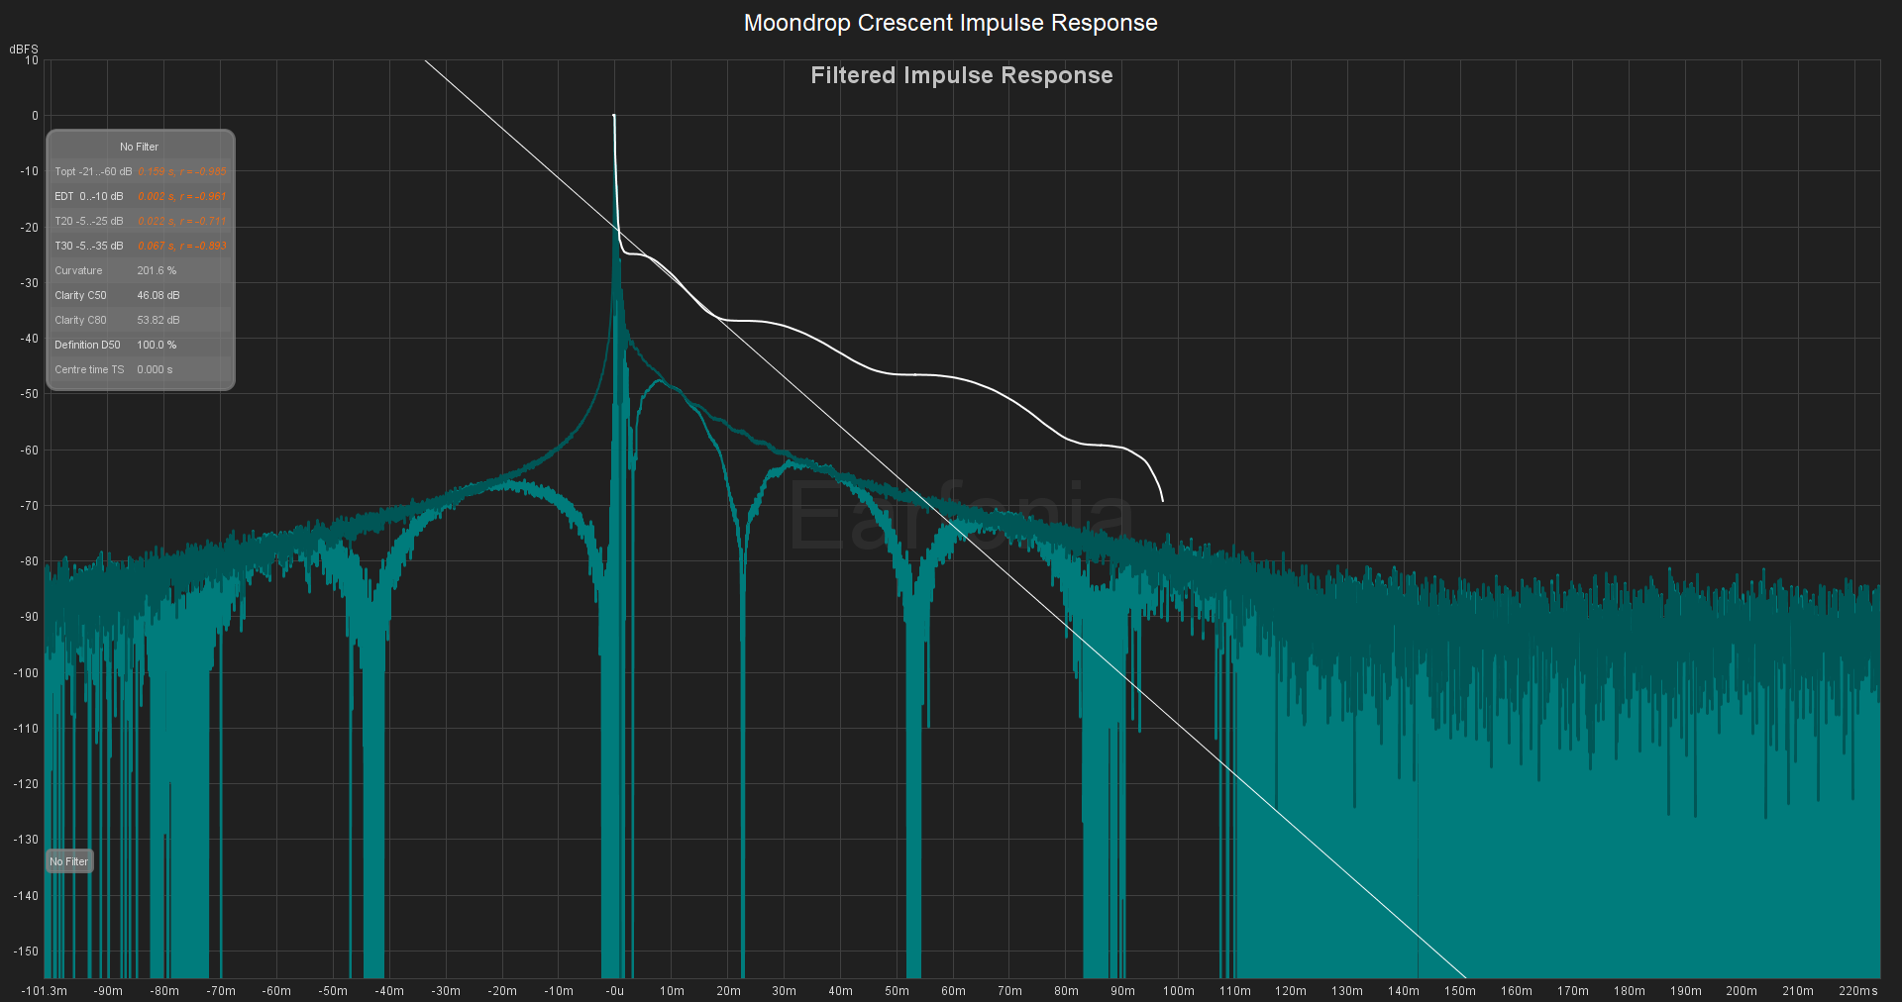This screenshot has width=1902, height=1002.
Task: Click the -150 label on dBFS axis
Action: [x=26, y=951]
